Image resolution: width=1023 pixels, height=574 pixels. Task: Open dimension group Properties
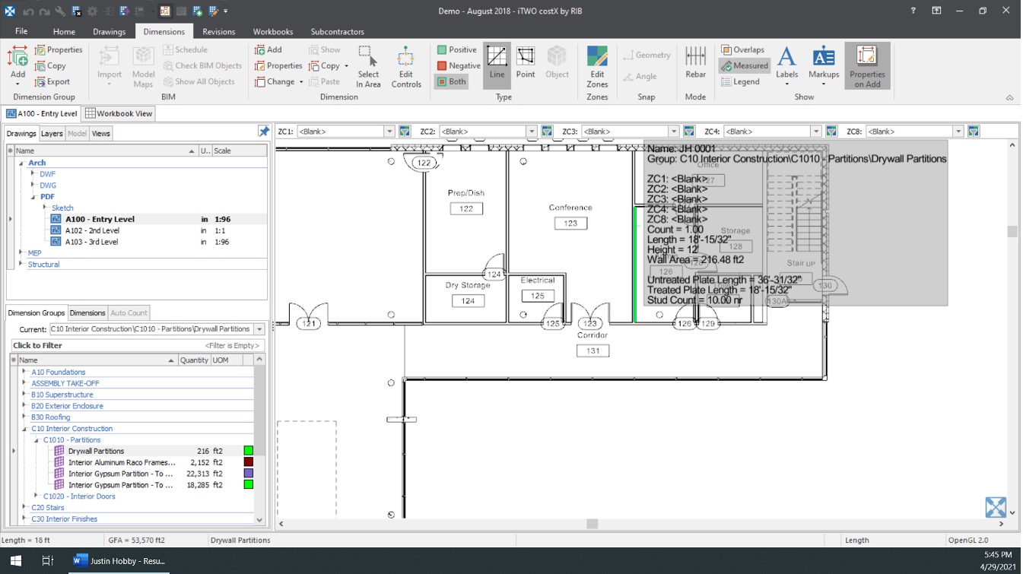click(x=58, y=49)
